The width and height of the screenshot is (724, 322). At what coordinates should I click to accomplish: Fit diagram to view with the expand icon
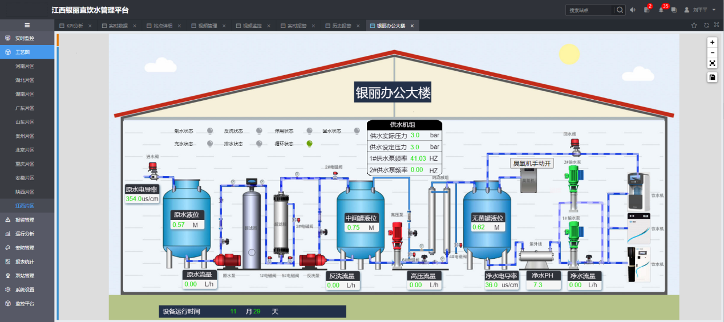[712, 63]
